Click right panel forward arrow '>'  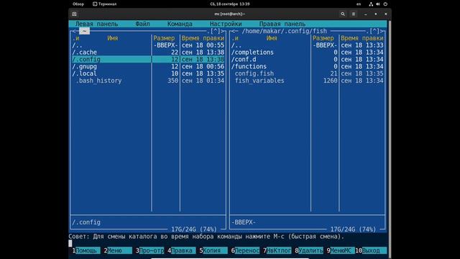[x=382, y=31]
